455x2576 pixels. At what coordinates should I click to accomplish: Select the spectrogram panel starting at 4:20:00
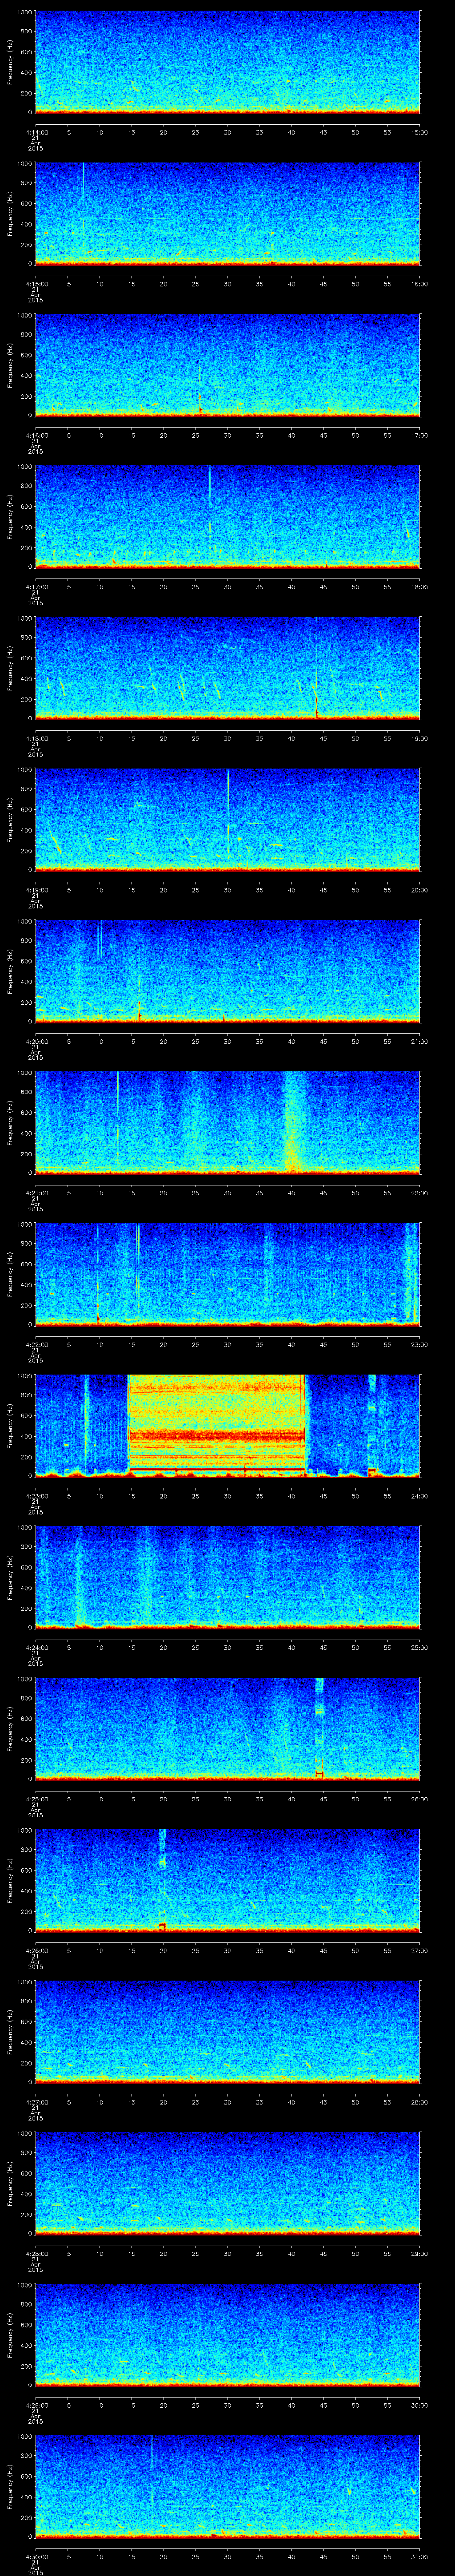pyautogui.click(x=228, y=971)
